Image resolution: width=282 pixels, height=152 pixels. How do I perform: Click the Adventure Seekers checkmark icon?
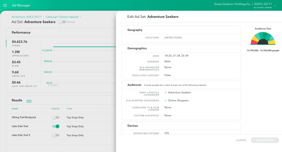pos(165,93)
